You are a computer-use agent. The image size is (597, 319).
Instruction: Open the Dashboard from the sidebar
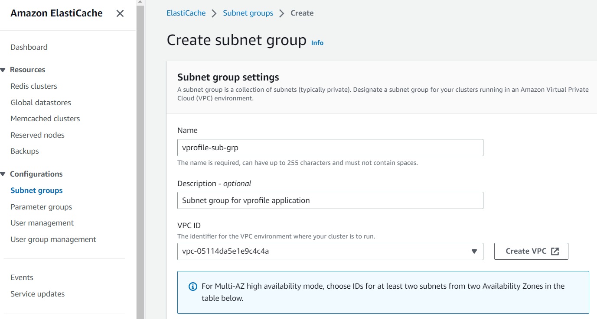29,47
